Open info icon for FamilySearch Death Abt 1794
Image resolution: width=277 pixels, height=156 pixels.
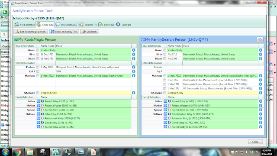(261, 58)
